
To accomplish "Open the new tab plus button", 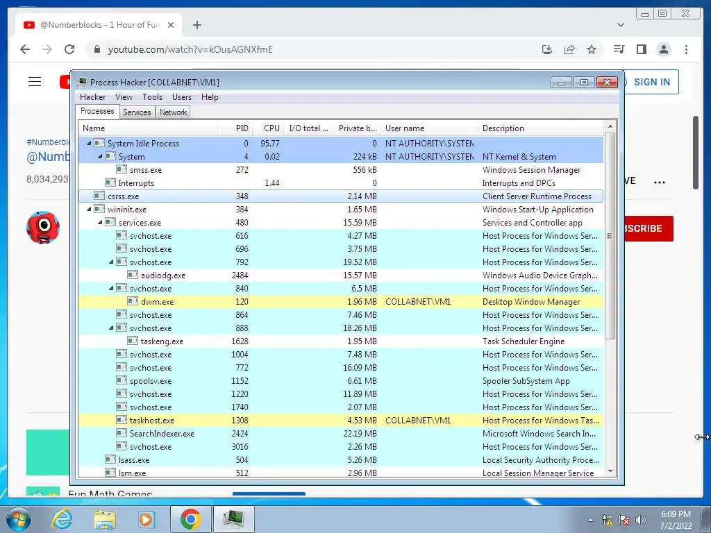I will point(196,25).
